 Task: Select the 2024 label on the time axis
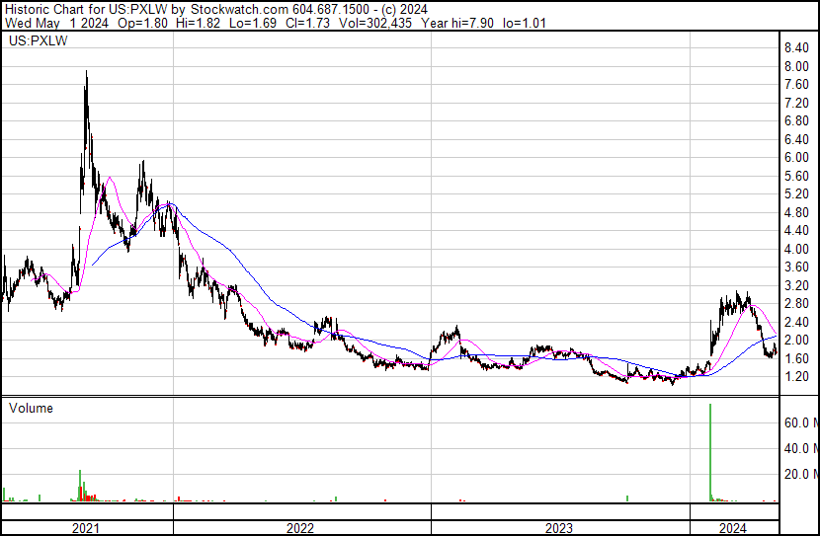pyautogui.click(x=733, y=528)
